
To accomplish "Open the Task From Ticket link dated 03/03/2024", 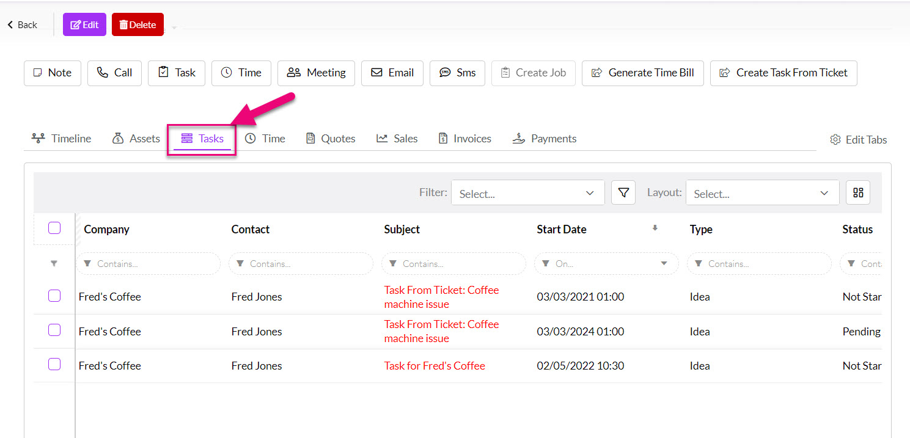I will (x=441, y=331).
